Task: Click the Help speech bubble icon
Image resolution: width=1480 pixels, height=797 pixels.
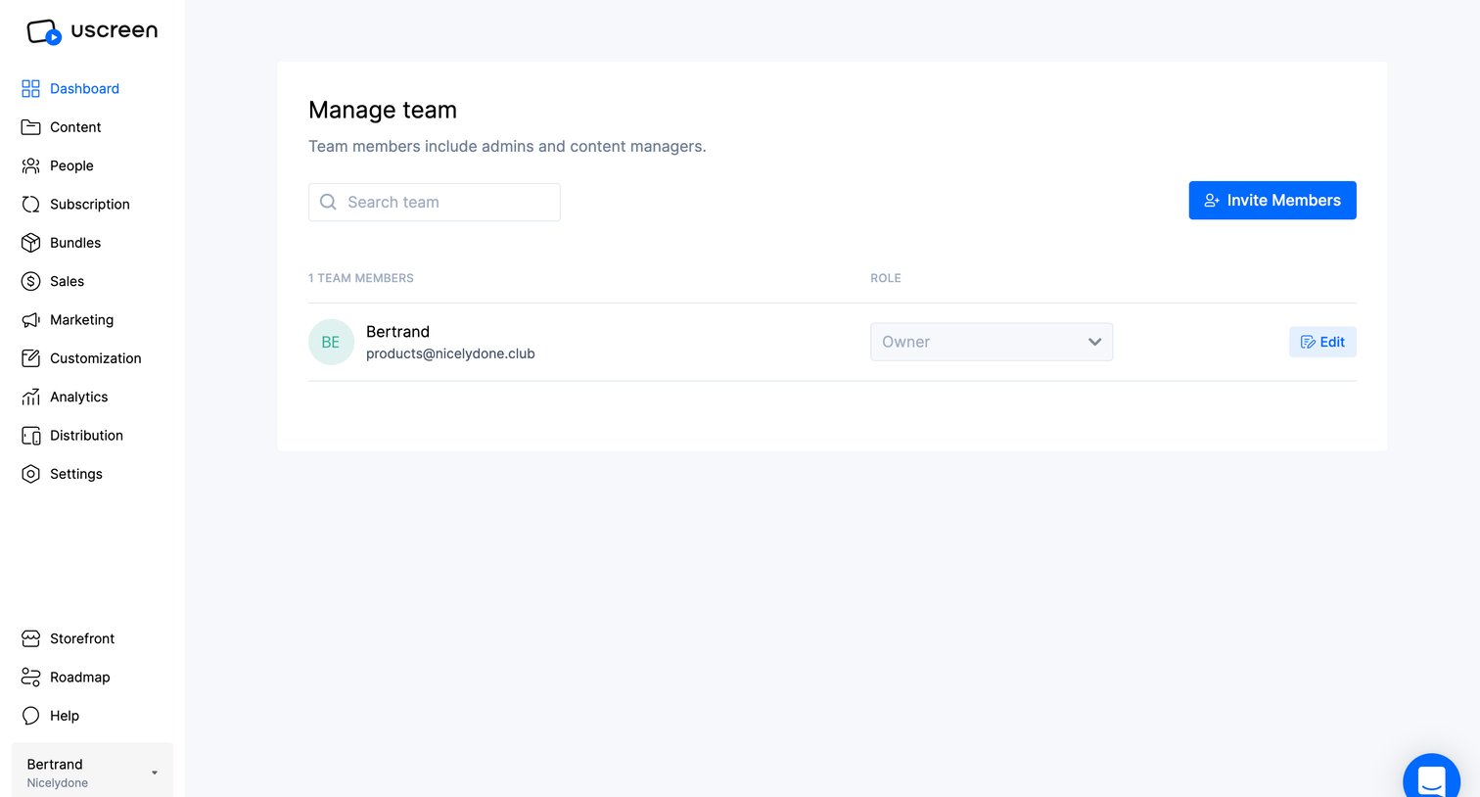Action: click(31, 716)
